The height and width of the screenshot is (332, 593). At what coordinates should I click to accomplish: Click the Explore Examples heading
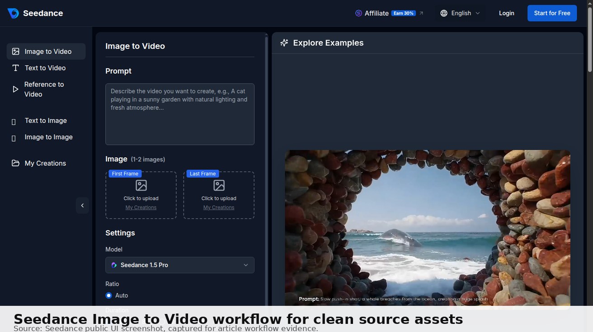point(328,43)
